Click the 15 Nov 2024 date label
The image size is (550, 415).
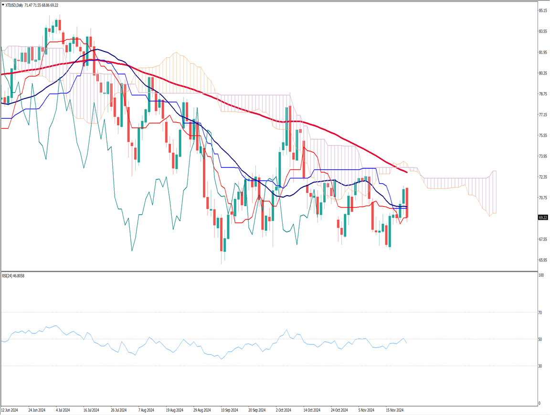tap(394, 410)
